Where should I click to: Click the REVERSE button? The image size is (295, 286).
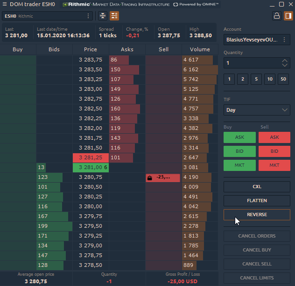257,215
